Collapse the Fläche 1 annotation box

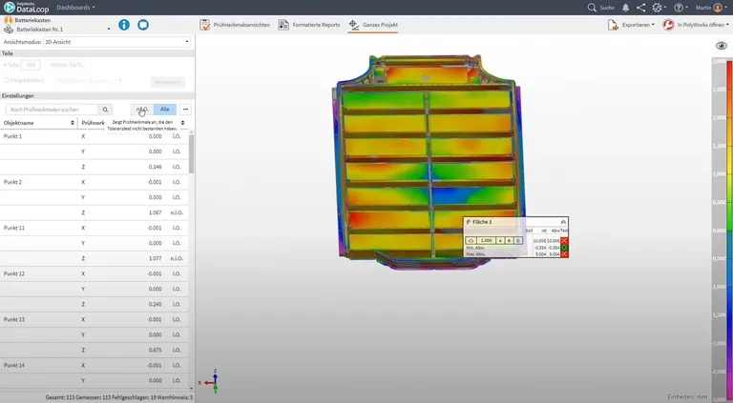point(563,222)
